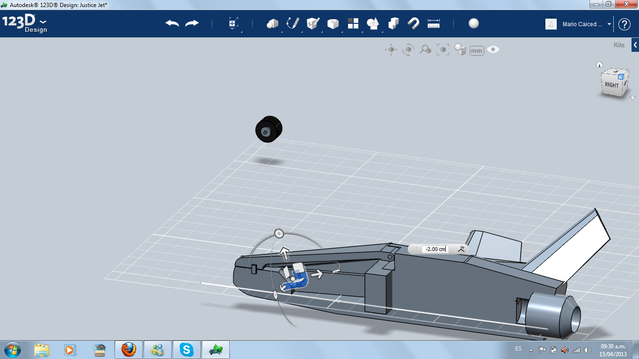Open Windows Live Messenger from taskbar

(158, 350)
